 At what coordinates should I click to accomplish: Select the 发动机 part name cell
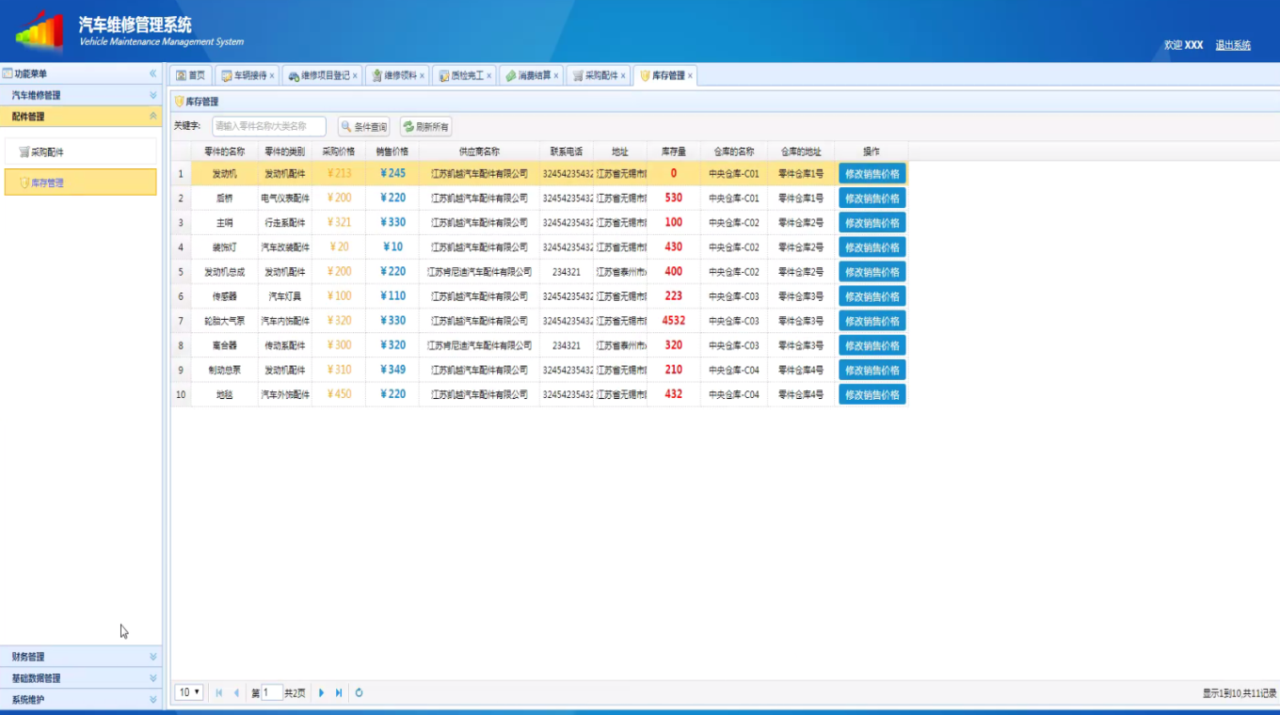[225, 174]
